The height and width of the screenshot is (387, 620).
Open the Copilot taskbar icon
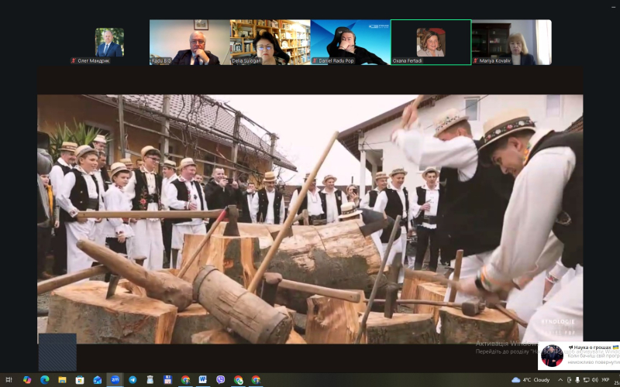27,379
